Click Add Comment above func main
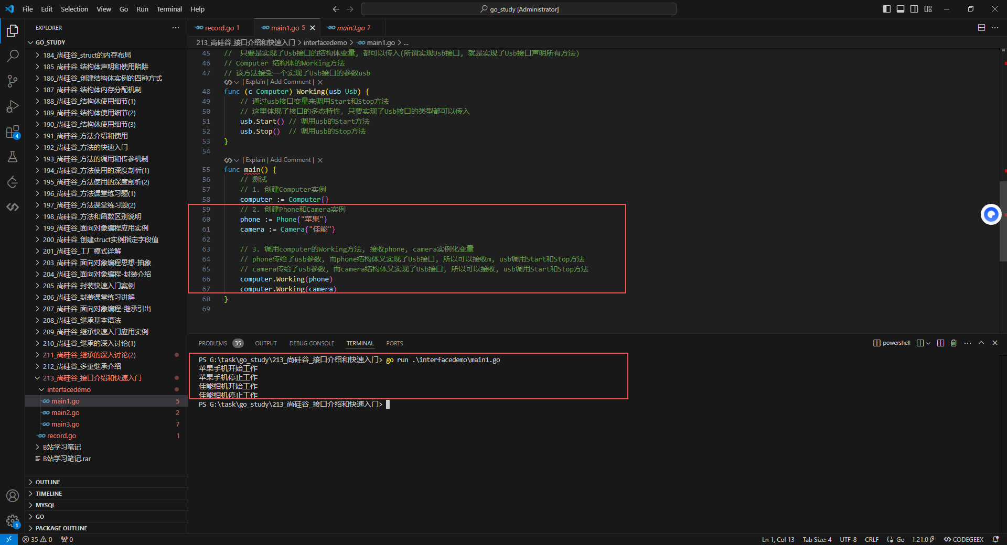The width and height of the screenshot is (1007, 545). pos(291,160)
